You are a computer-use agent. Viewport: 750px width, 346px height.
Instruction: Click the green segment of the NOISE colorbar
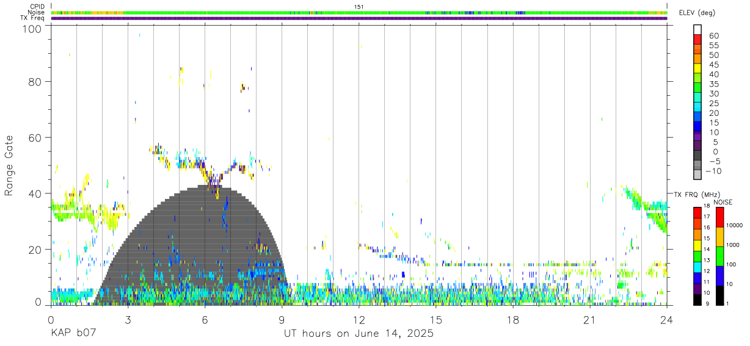point(720,256)
